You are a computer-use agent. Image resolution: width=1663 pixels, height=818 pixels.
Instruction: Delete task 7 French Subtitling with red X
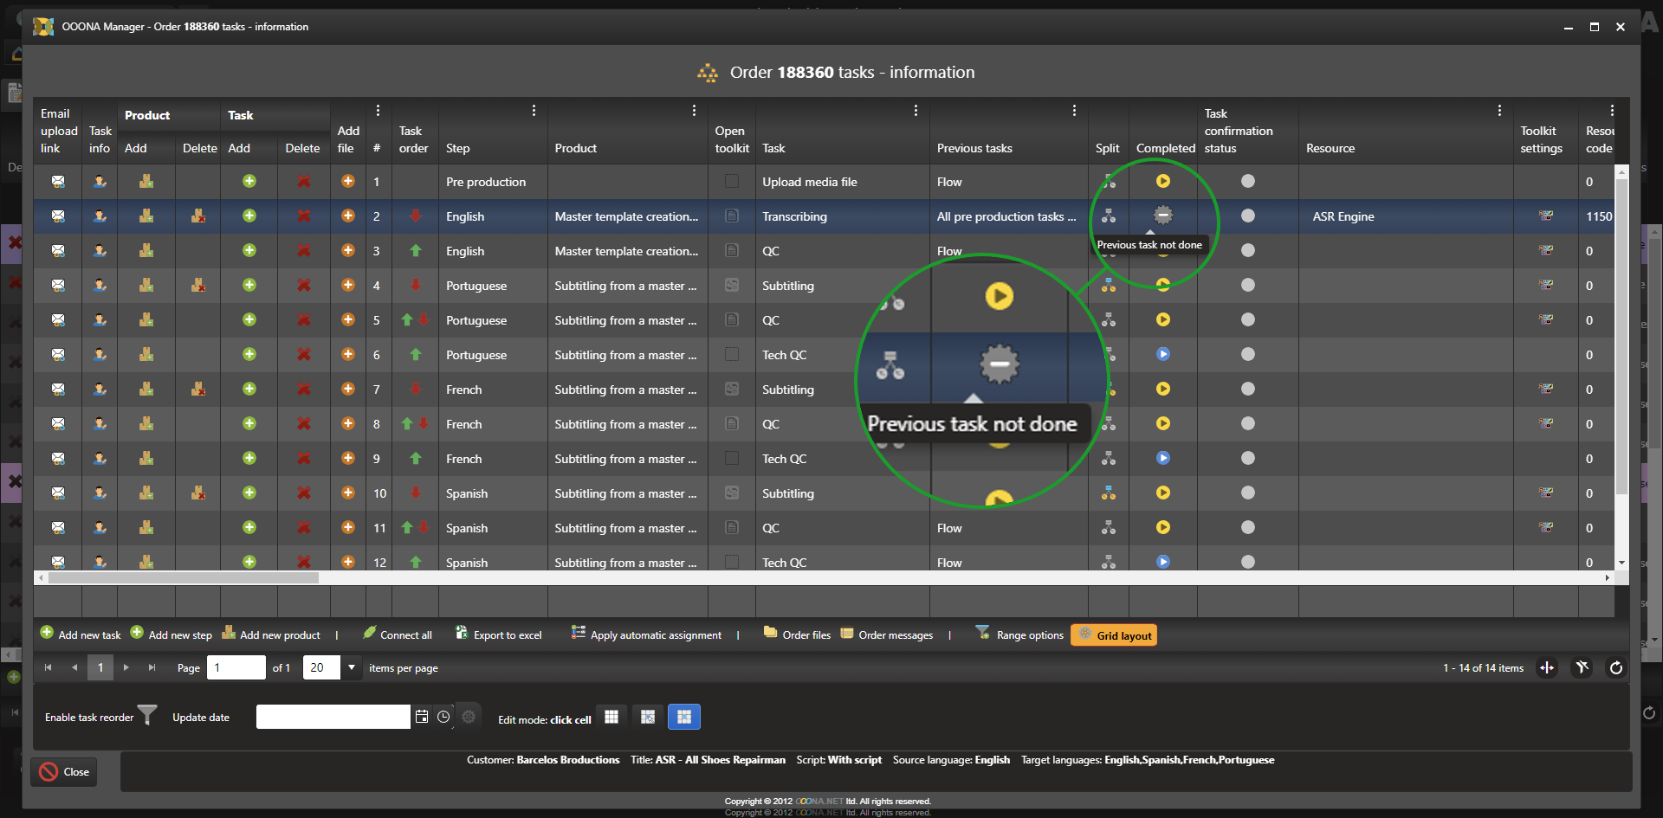click(x=303, y=390)
